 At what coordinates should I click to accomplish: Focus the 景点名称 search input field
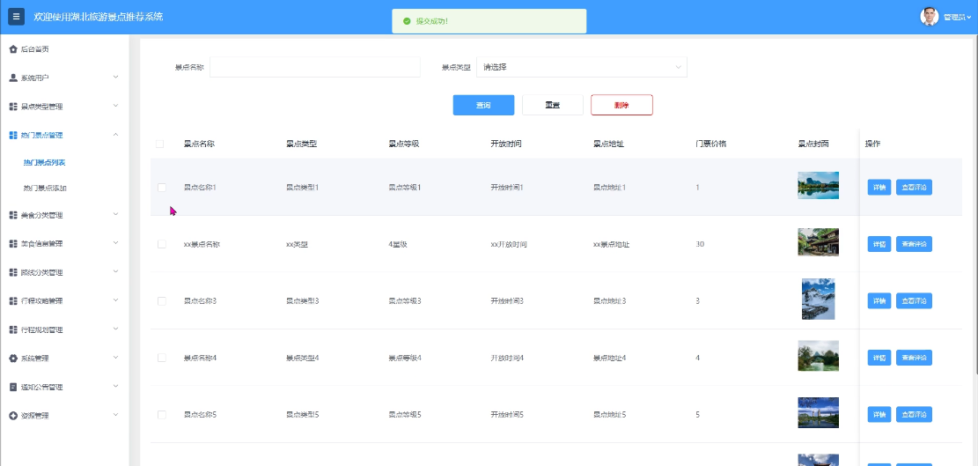(315, 67)
